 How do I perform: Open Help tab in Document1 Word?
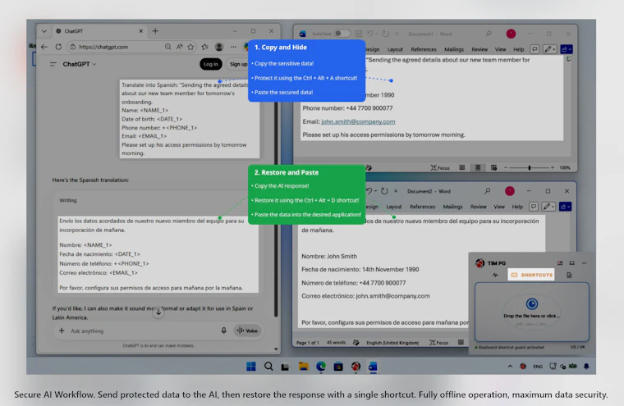pos(519,50)
